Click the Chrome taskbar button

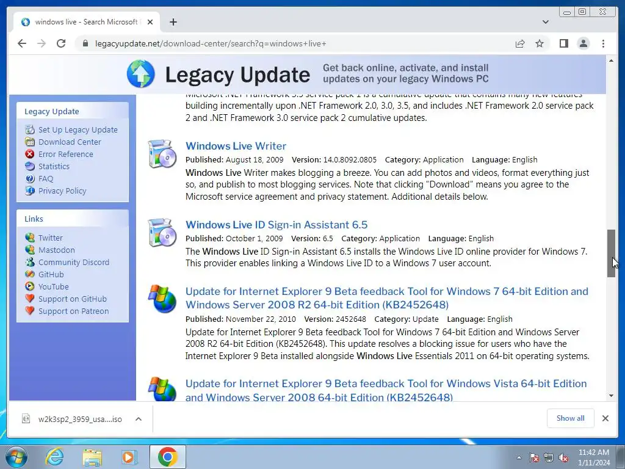(x=167, y=457)
